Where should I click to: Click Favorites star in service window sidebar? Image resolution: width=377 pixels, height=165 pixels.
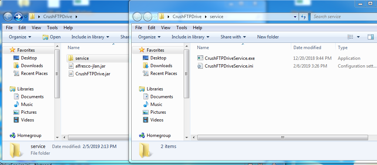click(142, 50)
